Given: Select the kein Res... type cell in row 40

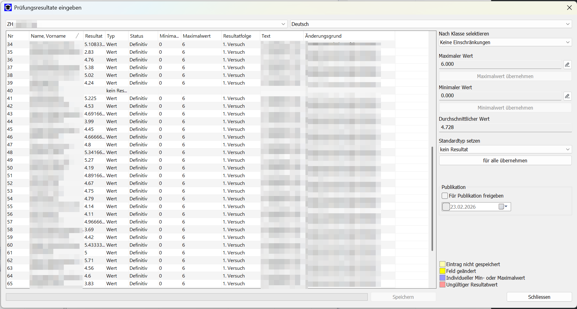Looking at the screenshot, I should (x=117, y=91).
